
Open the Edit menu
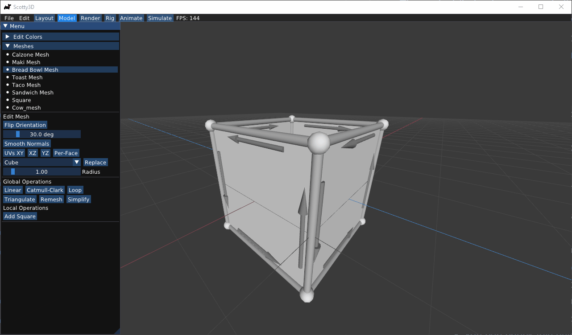tap(24, 18)
